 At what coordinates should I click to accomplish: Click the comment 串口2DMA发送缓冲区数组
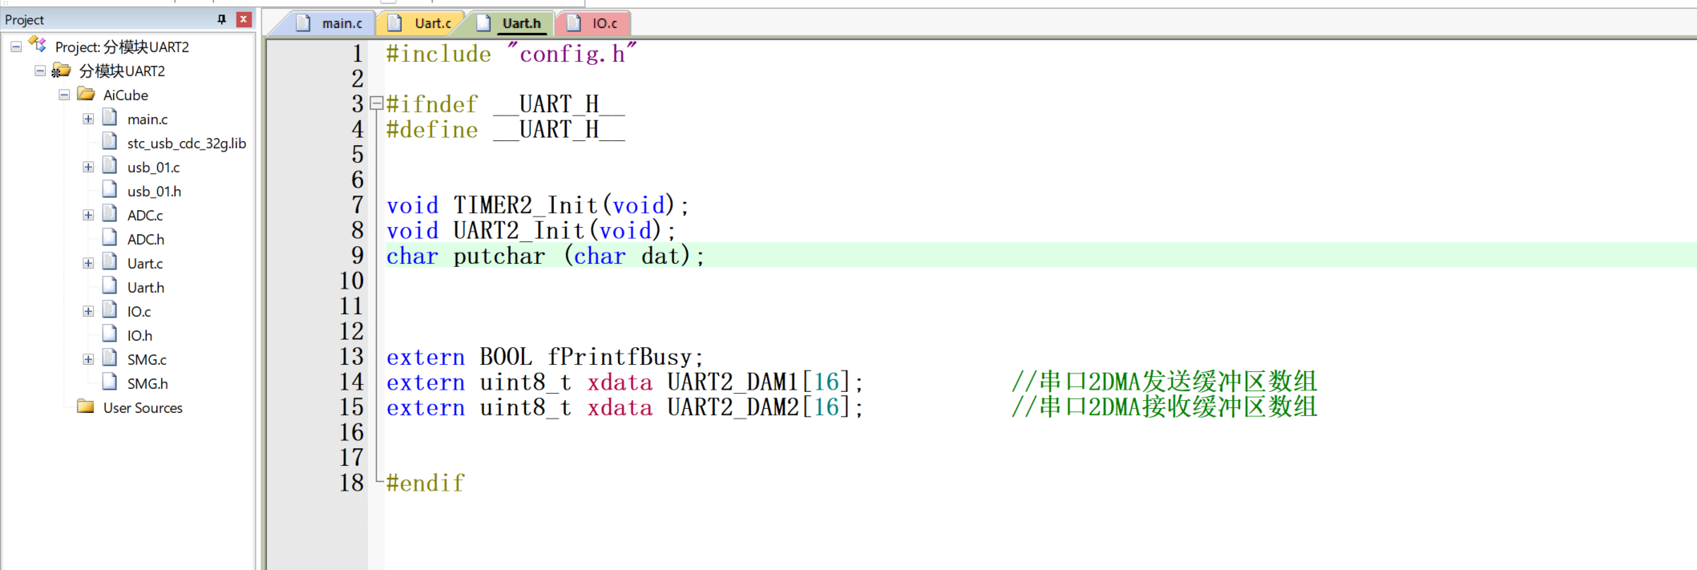click(x=1165, y=382)
